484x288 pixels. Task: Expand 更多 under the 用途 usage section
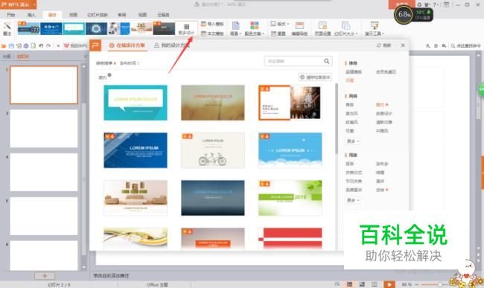(x=353, y=200)
